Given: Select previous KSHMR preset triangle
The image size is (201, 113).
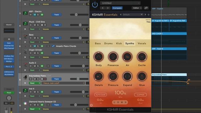Looking at the screenshot, I should (x=121, y=15).
